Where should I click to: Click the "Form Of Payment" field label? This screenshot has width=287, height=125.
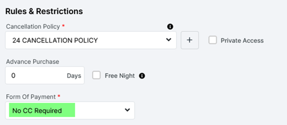(x=31, y=97)
